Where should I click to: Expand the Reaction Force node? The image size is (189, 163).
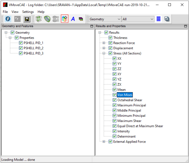pos(104,43)
